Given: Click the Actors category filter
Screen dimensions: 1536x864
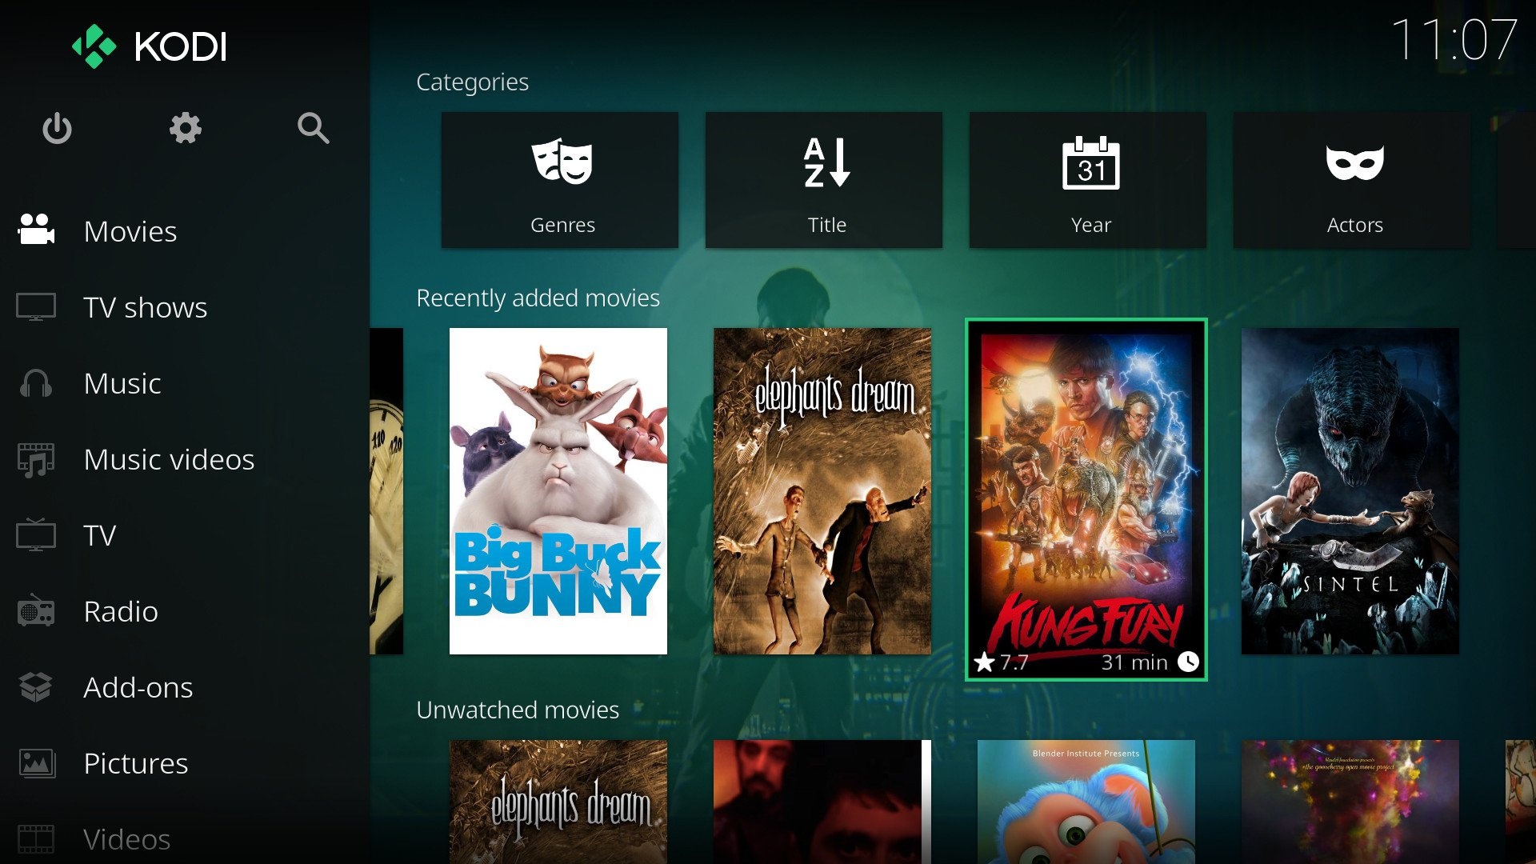Looking at the screenshot, I should [x=1354, y=180].
